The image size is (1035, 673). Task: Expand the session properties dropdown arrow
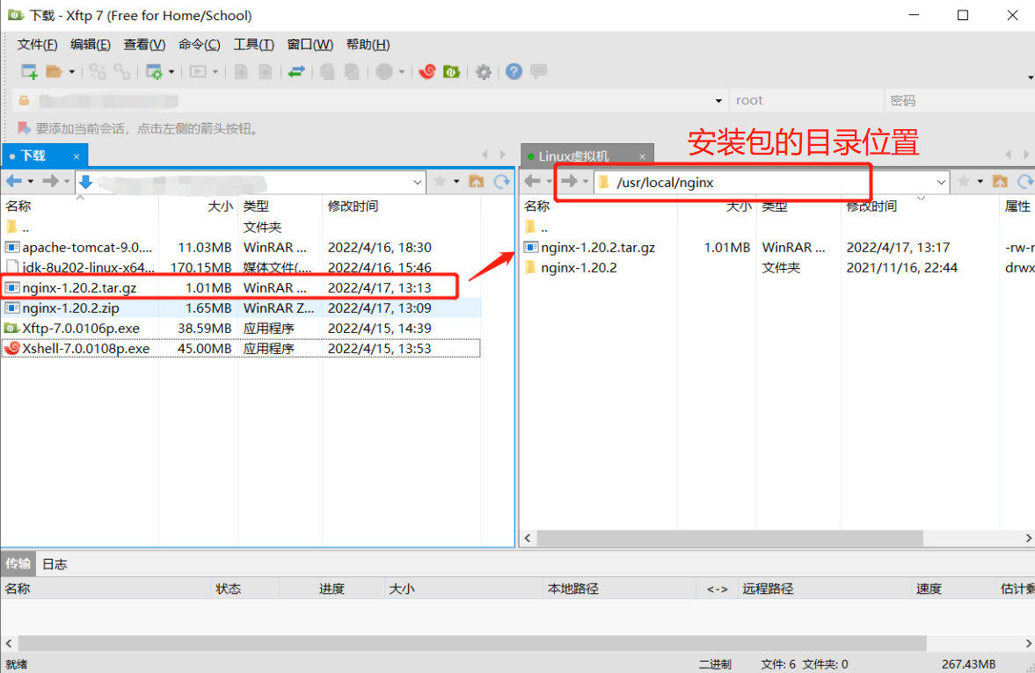click(171, 72)
